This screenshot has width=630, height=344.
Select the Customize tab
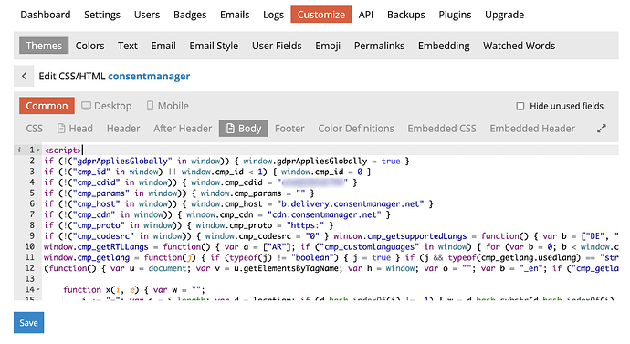coord(321,15)
